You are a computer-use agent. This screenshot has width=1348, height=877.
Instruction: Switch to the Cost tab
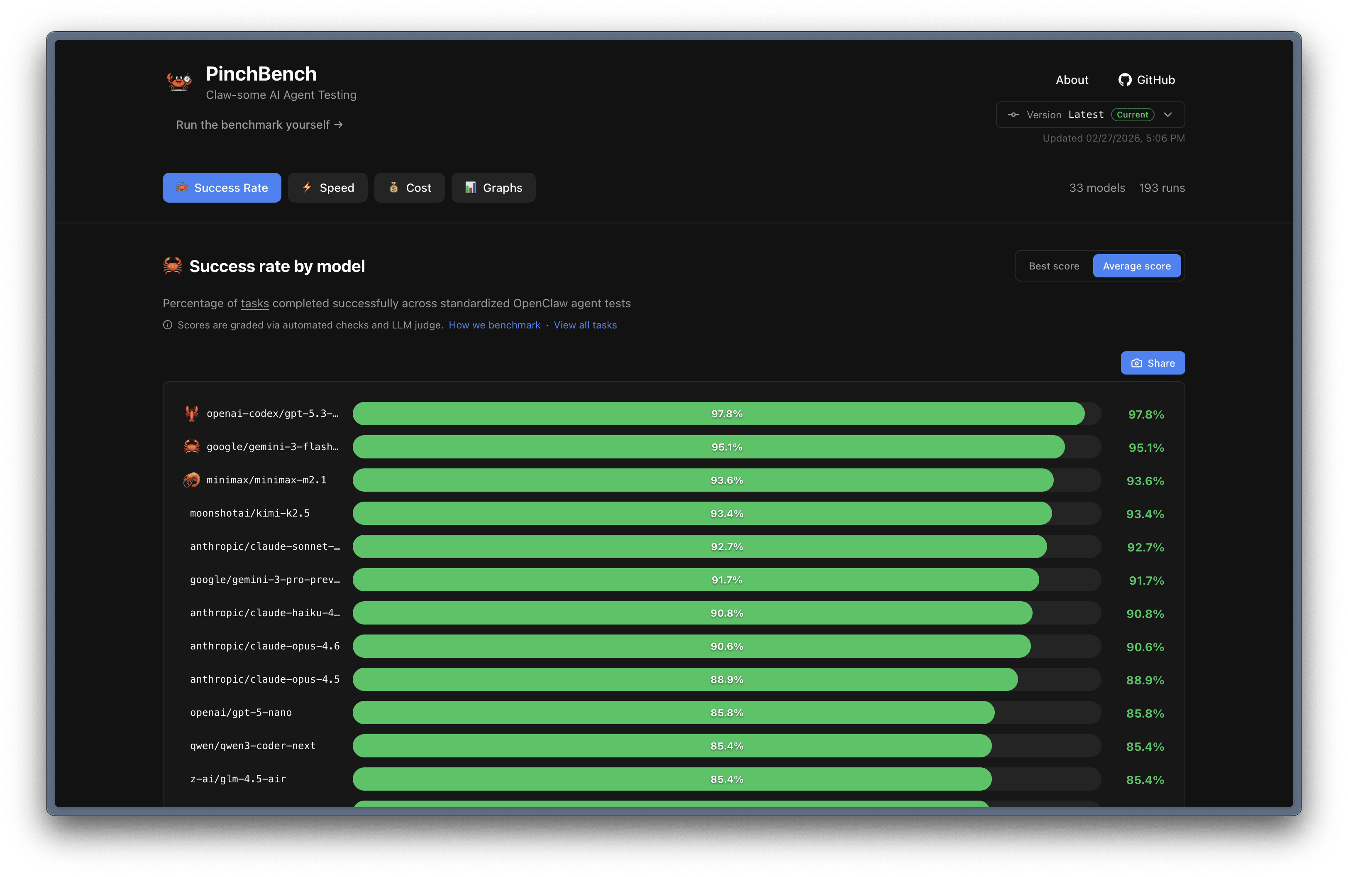pyautogui.click(x=409, y=188)
